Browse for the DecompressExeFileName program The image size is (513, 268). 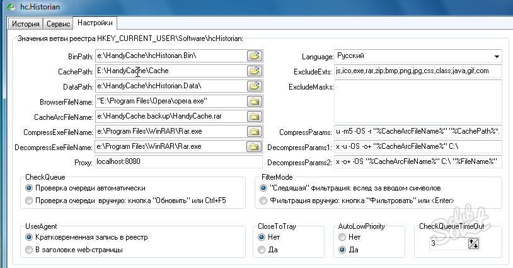[x=254, y=146]
